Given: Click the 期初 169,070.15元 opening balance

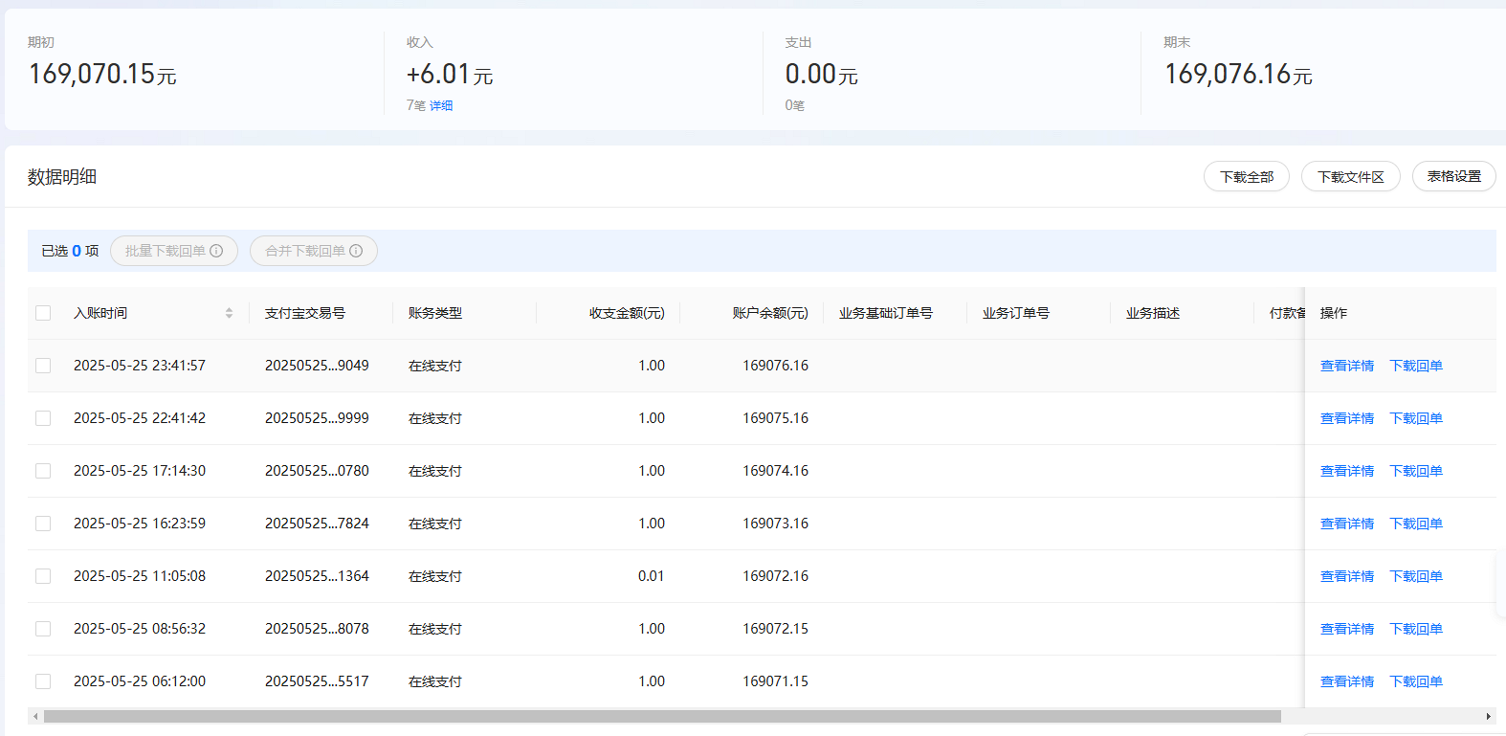Looking at the screenshot, I should pos(102,74).
